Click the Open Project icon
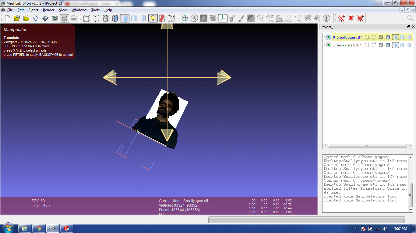The height and width of the screenshot is (233, 416). [x=17, y=19]
